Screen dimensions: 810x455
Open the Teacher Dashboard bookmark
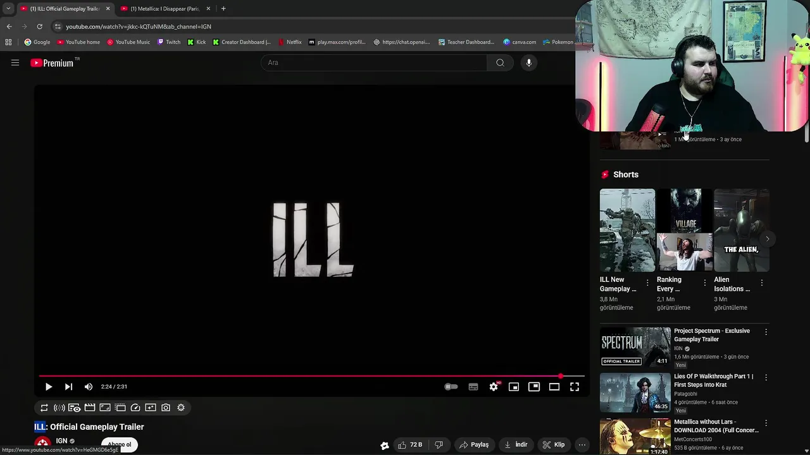coord(466,42)
